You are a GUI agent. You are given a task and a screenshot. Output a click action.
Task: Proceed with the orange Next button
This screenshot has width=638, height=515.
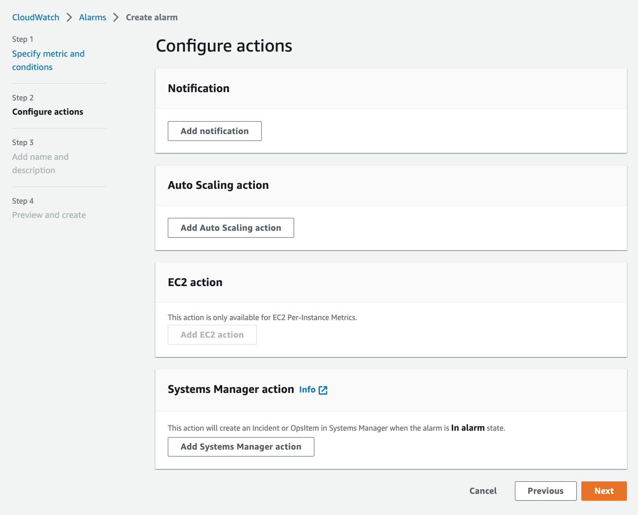604,491
